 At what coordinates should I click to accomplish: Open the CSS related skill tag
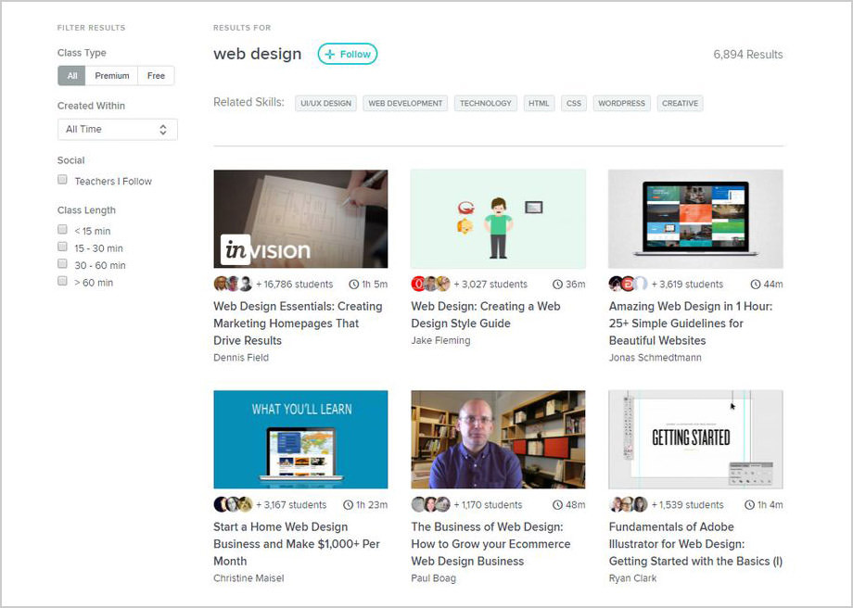(574, 103)
